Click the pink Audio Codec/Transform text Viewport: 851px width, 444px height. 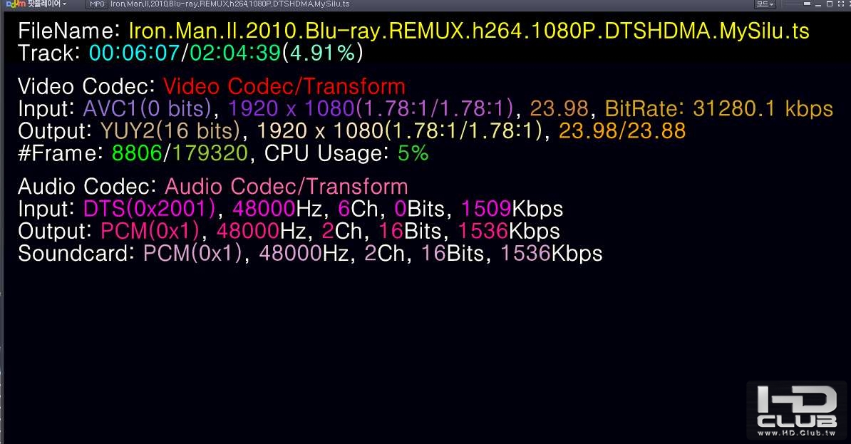(x=286, y=187)
